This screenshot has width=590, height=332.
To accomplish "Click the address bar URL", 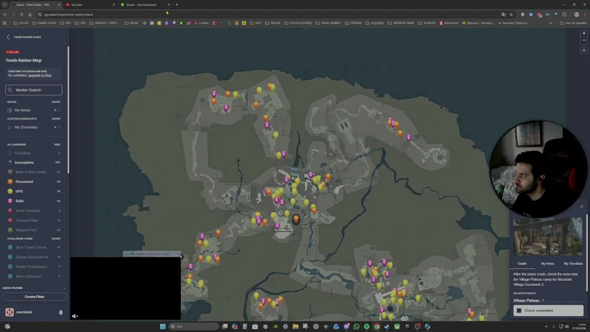I will [69, 14].
